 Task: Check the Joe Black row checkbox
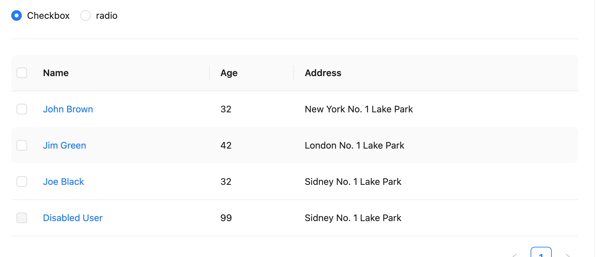tap(22, 182)
